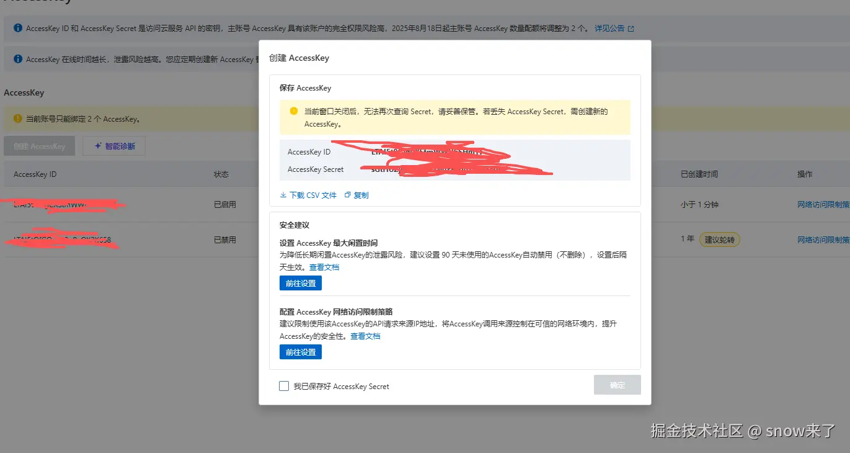This screenshot has width=850, height=453.
Task: Click the 已创建时间 column header
Action: click(699, 174)
